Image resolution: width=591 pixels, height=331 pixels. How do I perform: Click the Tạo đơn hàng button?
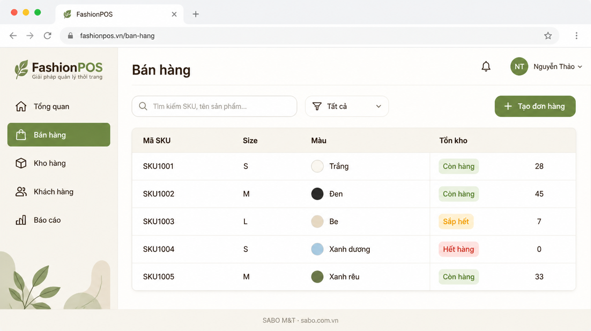tap(535, 106)
